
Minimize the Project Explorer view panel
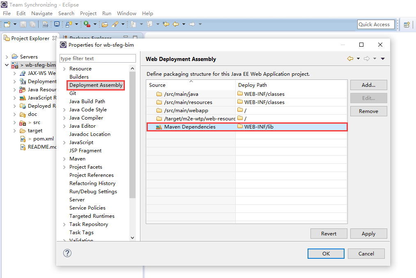pyautogui.click(x=126, y=37)
